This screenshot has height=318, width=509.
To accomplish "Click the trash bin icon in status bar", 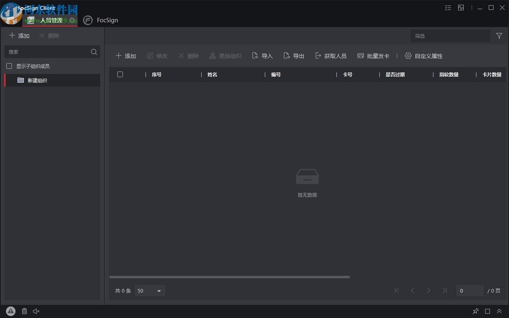I will pos(24,311).
